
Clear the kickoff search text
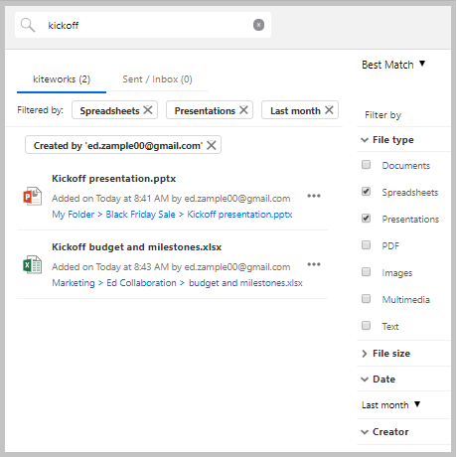click(258, 25)
